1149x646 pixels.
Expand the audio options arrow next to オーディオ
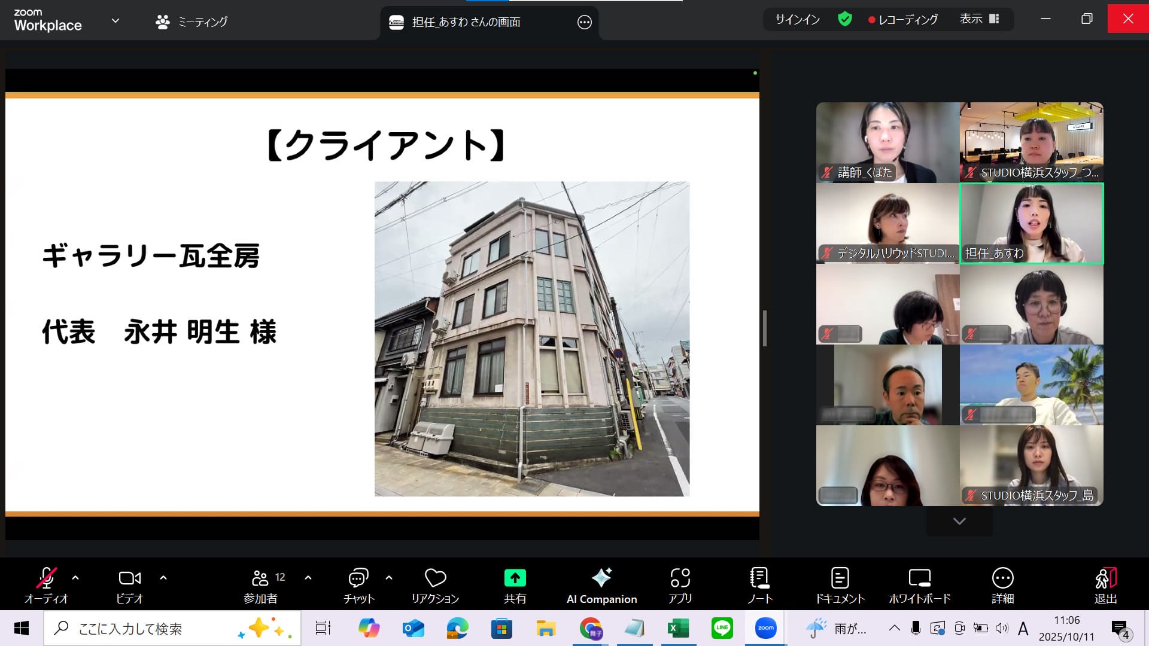[75, 578]
